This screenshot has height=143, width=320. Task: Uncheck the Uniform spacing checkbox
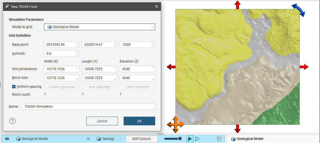click(x=14, y=87)
